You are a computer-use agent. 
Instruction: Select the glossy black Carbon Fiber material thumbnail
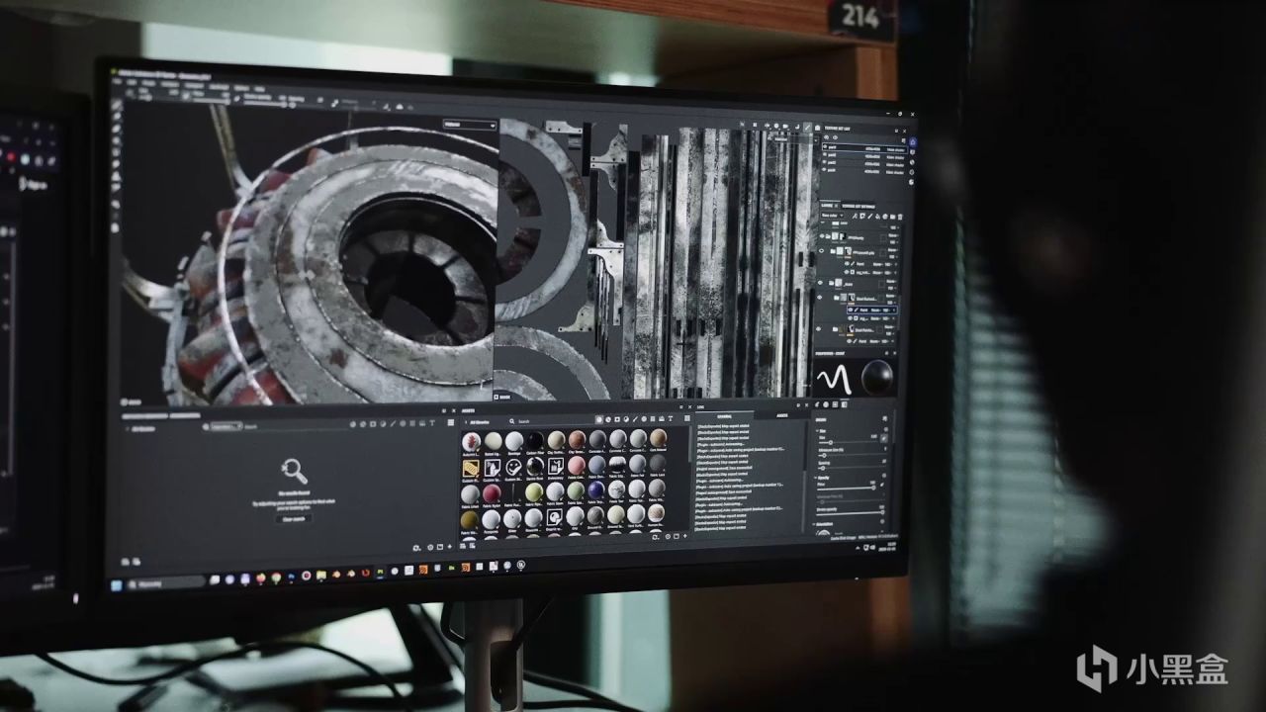pyautogui.click(x=534, y=440)
